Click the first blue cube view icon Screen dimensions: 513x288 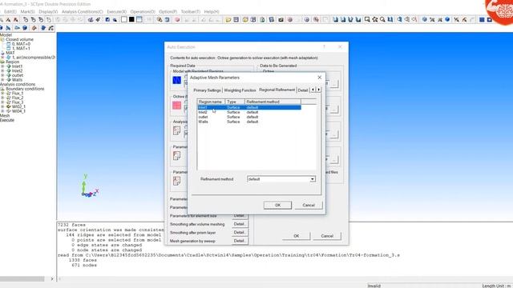[x=335, y=19]
